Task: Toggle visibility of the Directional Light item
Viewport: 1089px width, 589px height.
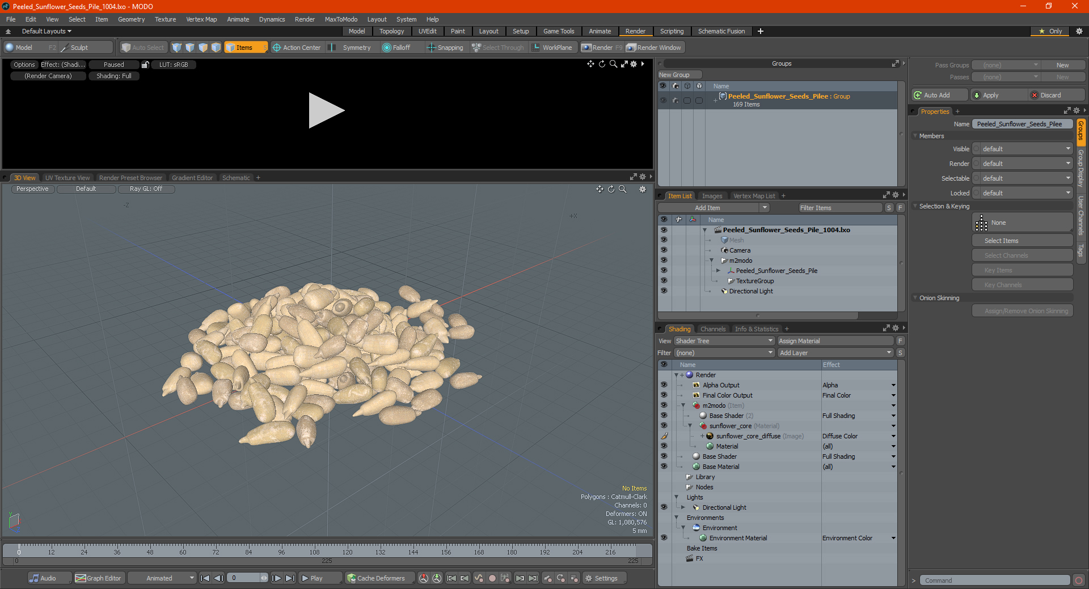Action: click(664, 291)
